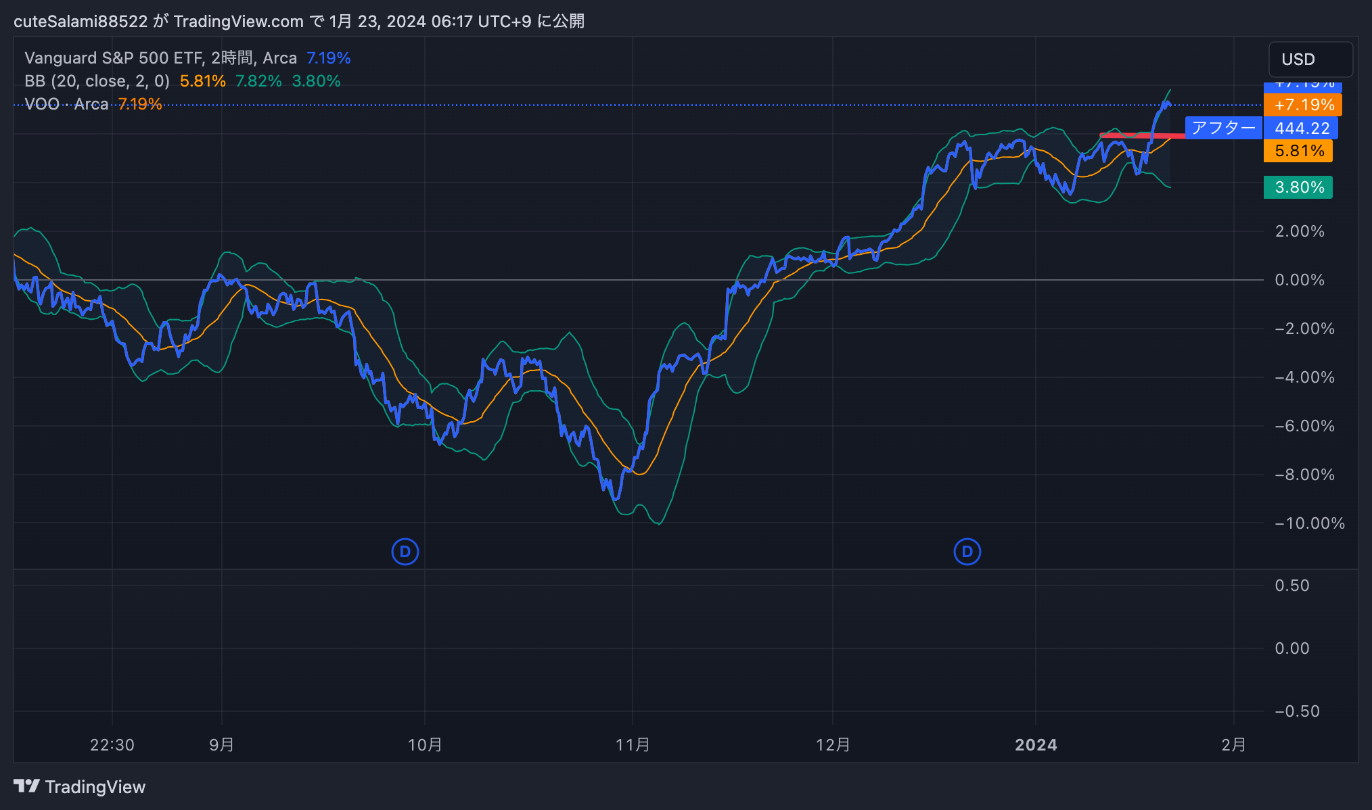This screenshot has height=810, width=1372.
Task: Click the 7.82% upper band value in the BB legend
Action: (x=258, y=81)
